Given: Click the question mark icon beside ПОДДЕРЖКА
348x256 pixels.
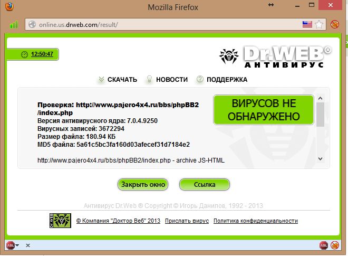Looking at the screenshot, I should coord(200,79).
